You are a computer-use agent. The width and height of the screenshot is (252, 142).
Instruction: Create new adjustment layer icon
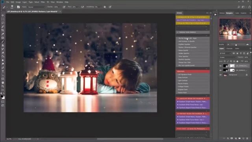coord(235,138)
